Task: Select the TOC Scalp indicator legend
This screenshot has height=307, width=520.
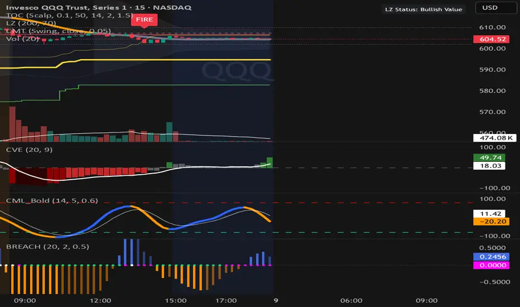Action: pos(70,15)
